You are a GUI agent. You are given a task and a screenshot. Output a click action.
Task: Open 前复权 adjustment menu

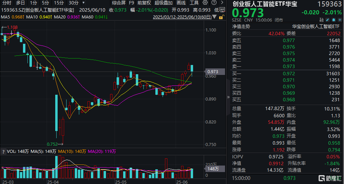pos(144,3)
